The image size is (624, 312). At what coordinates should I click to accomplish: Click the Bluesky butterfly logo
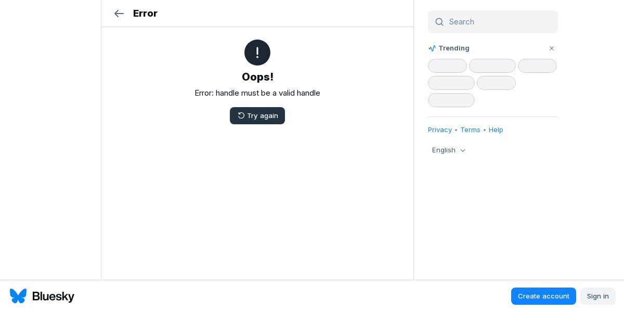click(18, 296)
